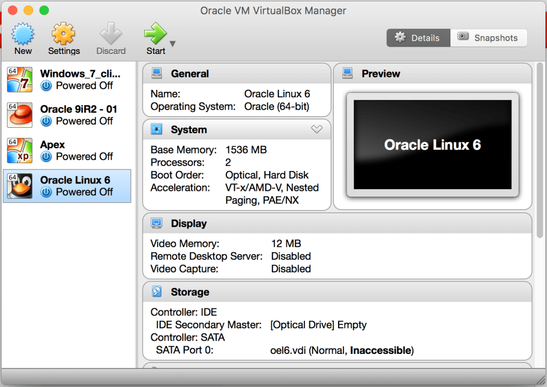The image size is (547, 387).
Task: Open Settings with the gear icon
Action: click(64, 34)
